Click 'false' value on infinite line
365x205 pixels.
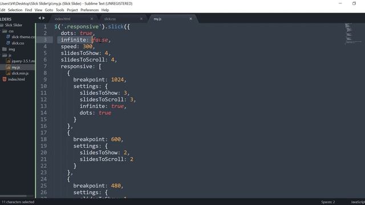point(100,40)
